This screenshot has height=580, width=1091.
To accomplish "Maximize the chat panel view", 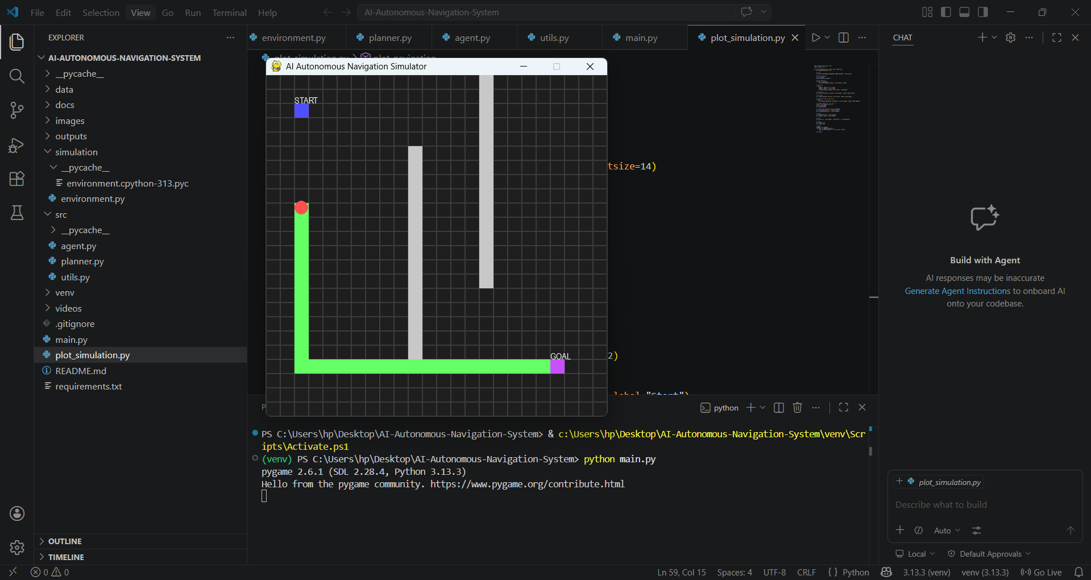I will [x=1057, y=38].
